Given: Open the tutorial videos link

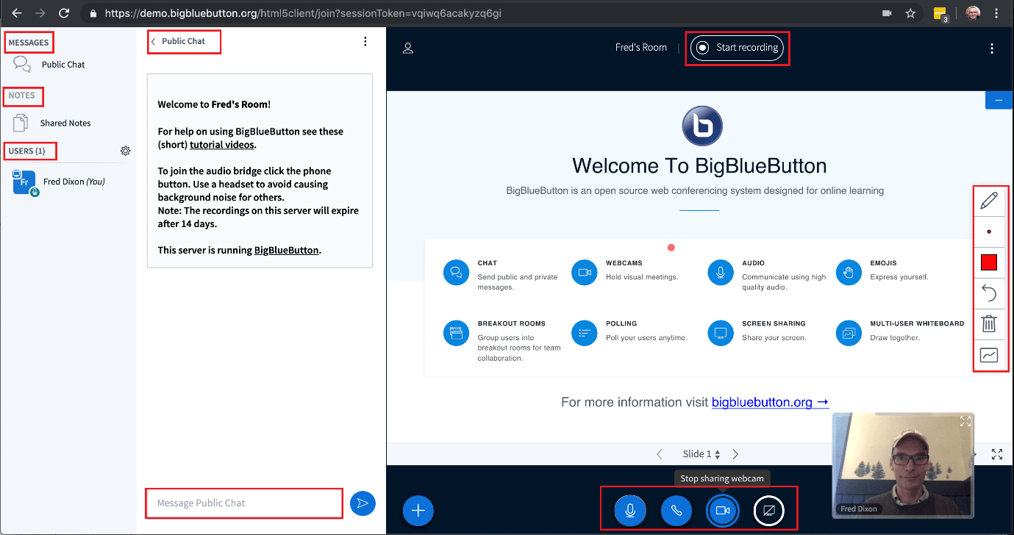Looking at the screenshot, I should click(223, 145).
